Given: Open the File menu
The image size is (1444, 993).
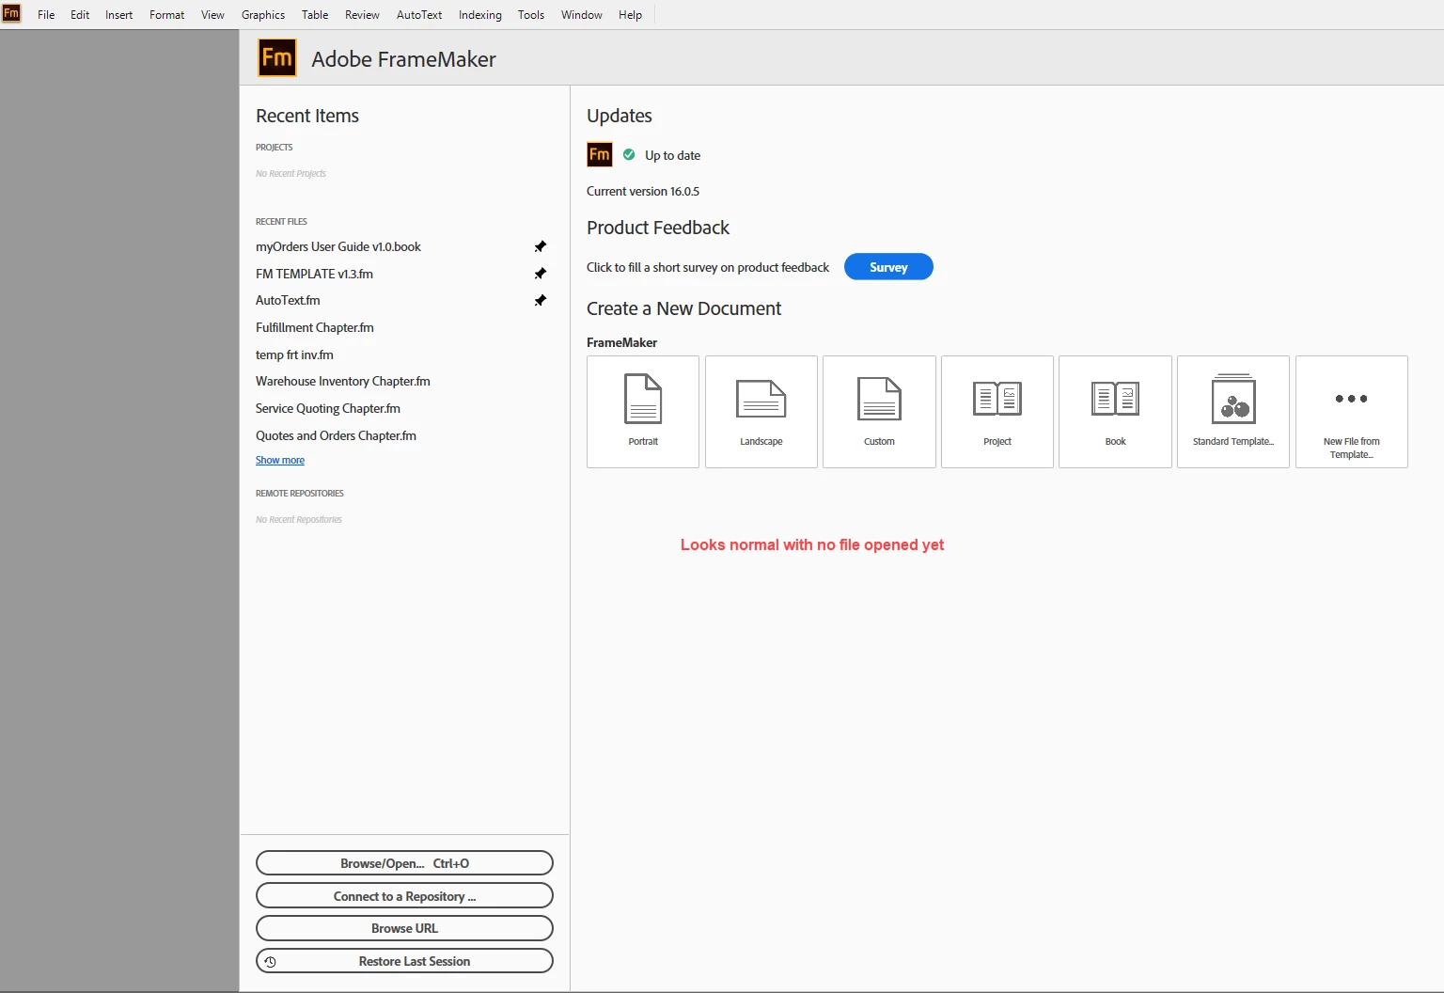Looking at the screenshot, I should (x=46, y=15).
